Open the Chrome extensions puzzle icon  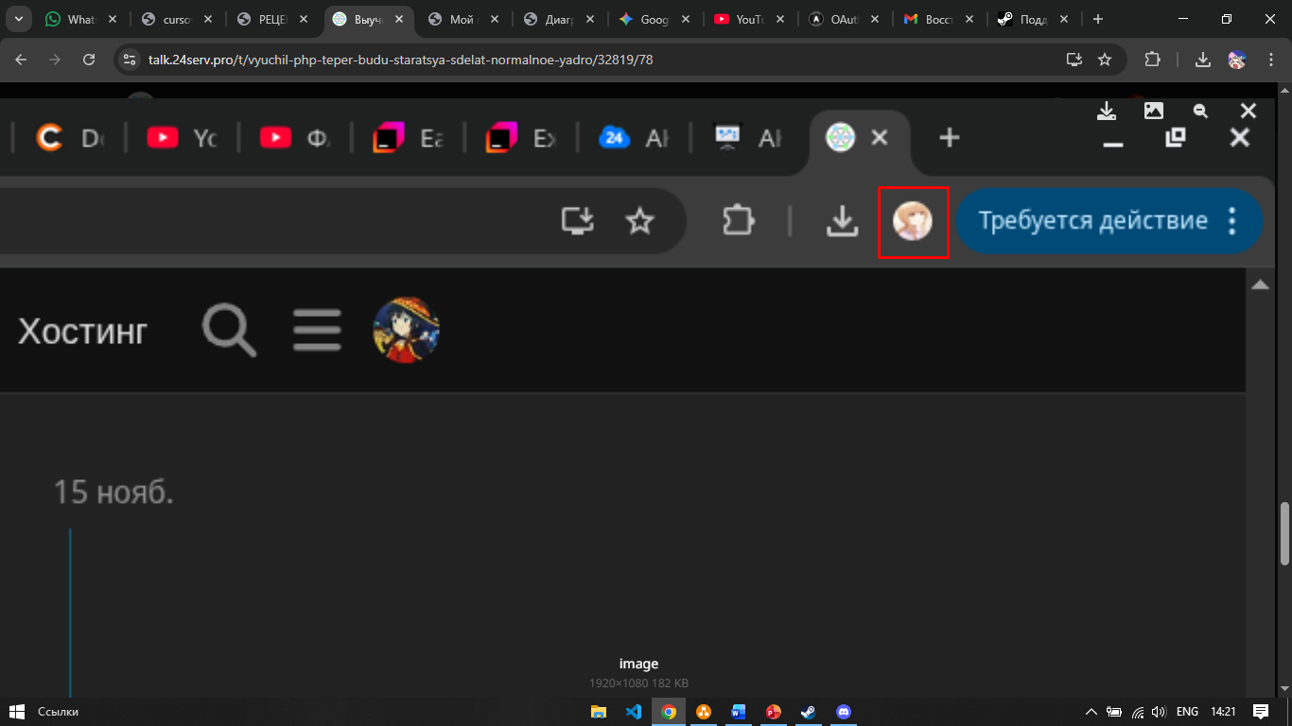[x=1152, y=60]
